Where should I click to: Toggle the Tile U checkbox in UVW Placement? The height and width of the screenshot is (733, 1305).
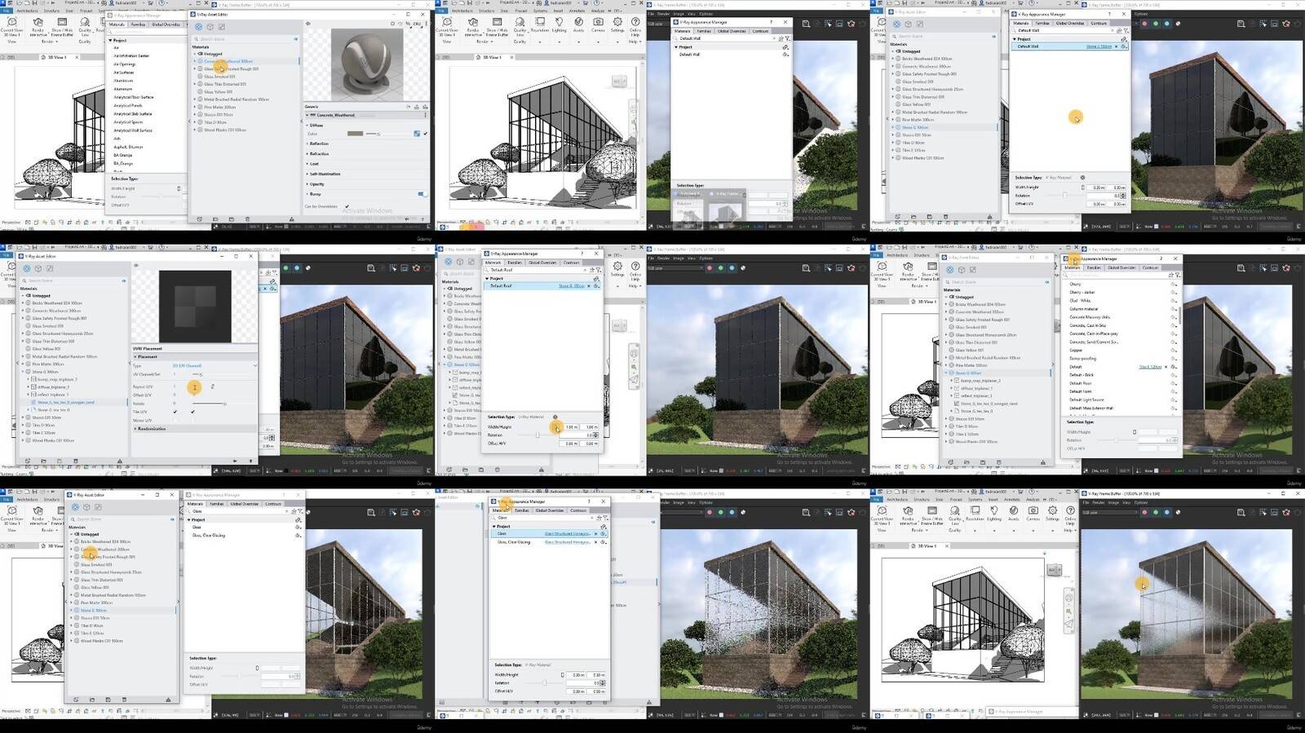coord(175,412)
